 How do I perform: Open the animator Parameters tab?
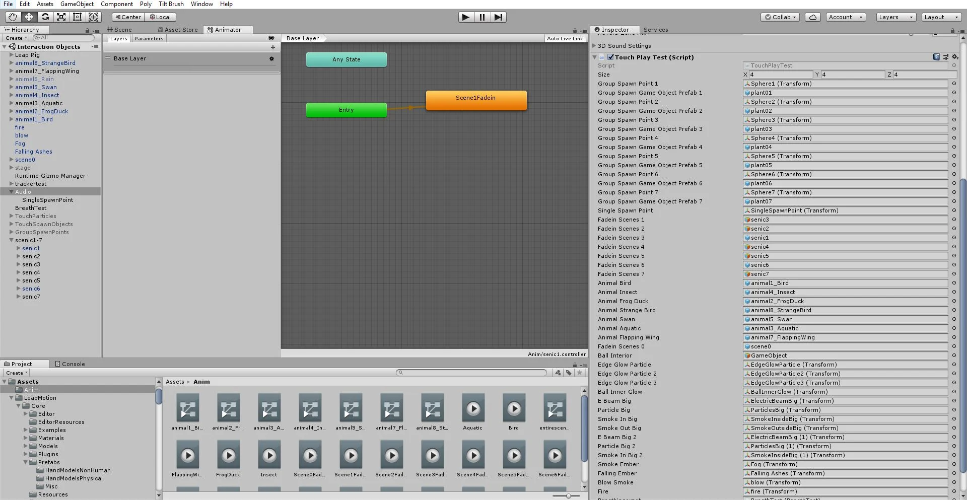(149, 38)
